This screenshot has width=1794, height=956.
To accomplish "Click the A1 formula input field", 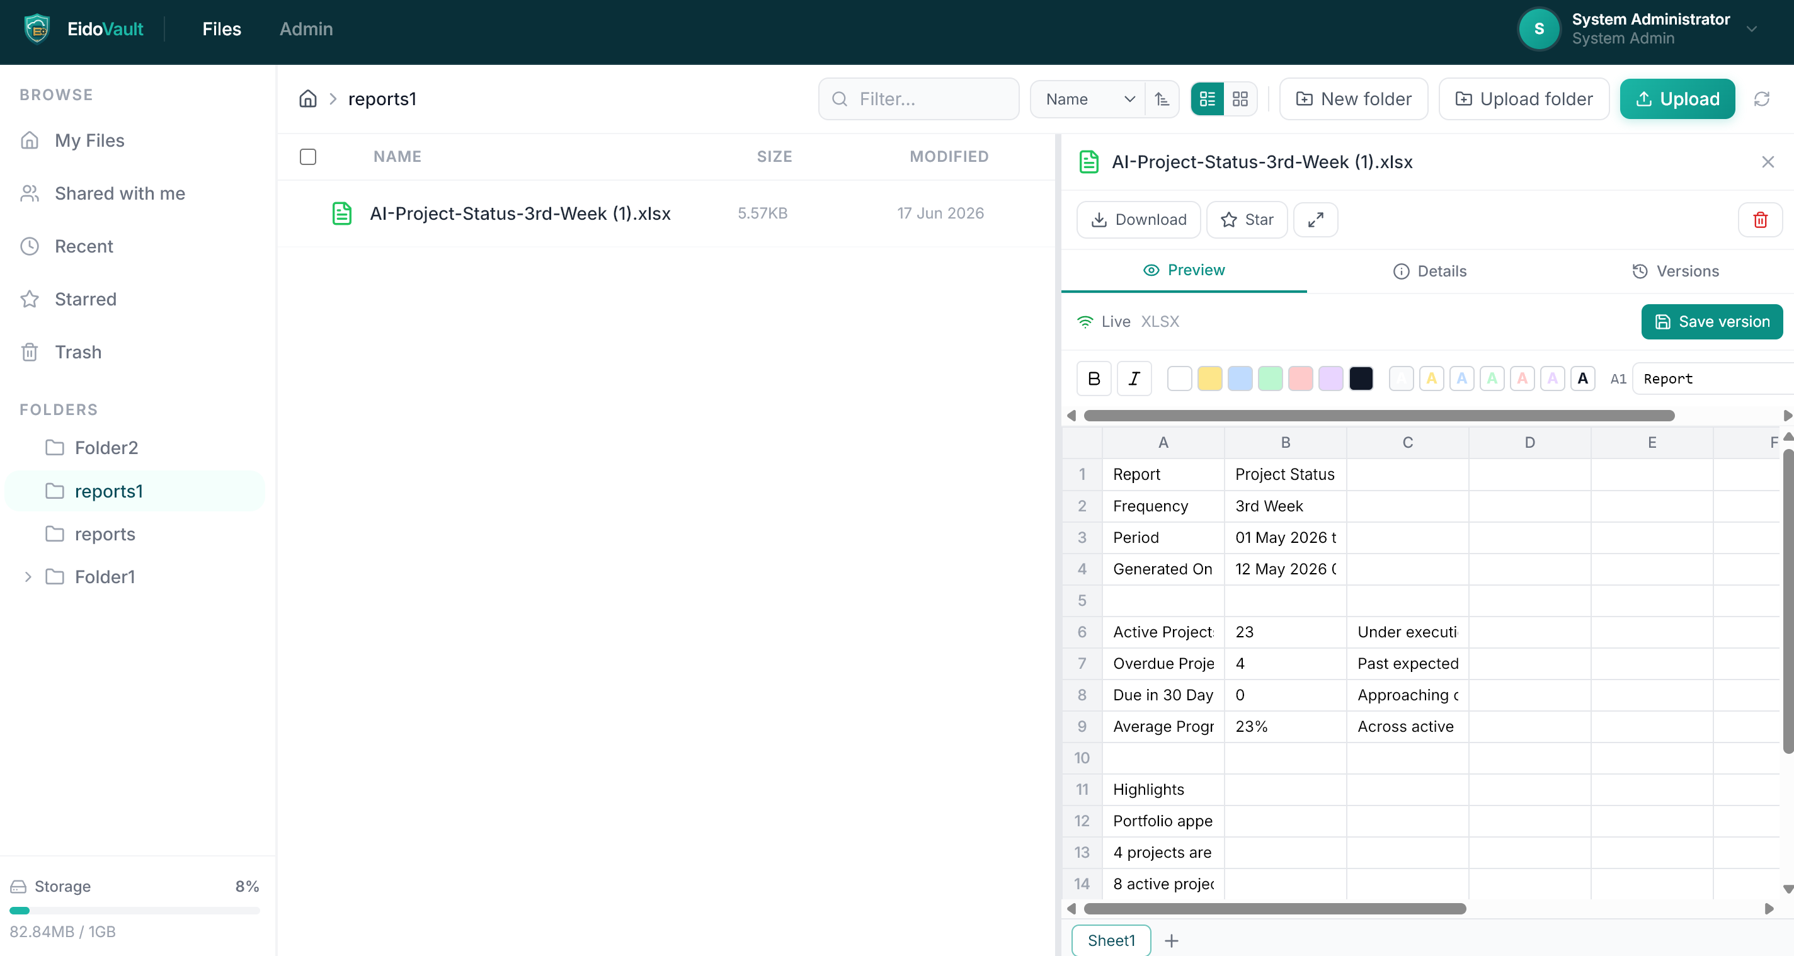I will (1713, 378).
